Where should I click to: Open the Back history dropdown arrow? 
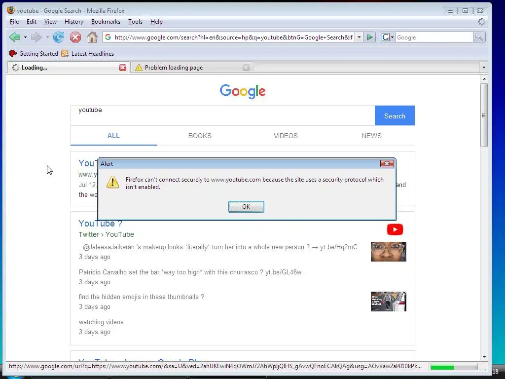click(25, 38)
